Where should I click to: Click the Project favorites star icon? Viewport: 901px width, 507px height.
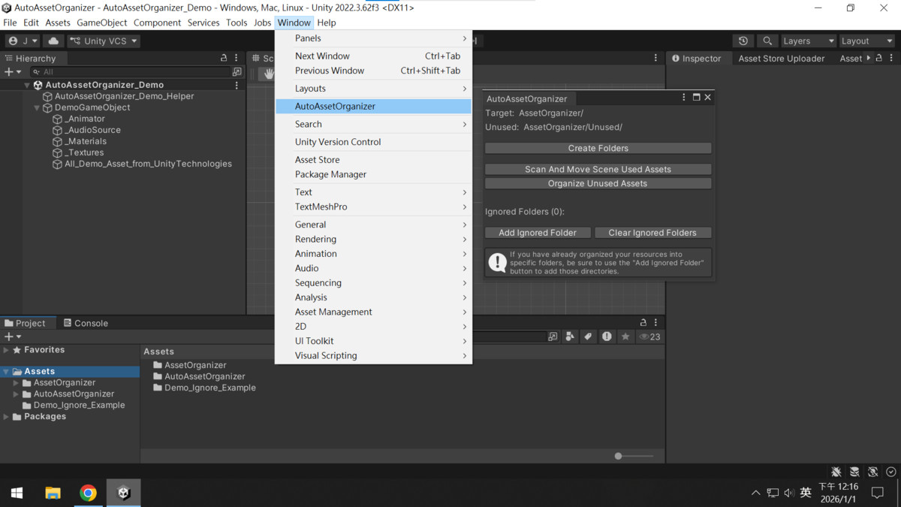click(625, 337)
